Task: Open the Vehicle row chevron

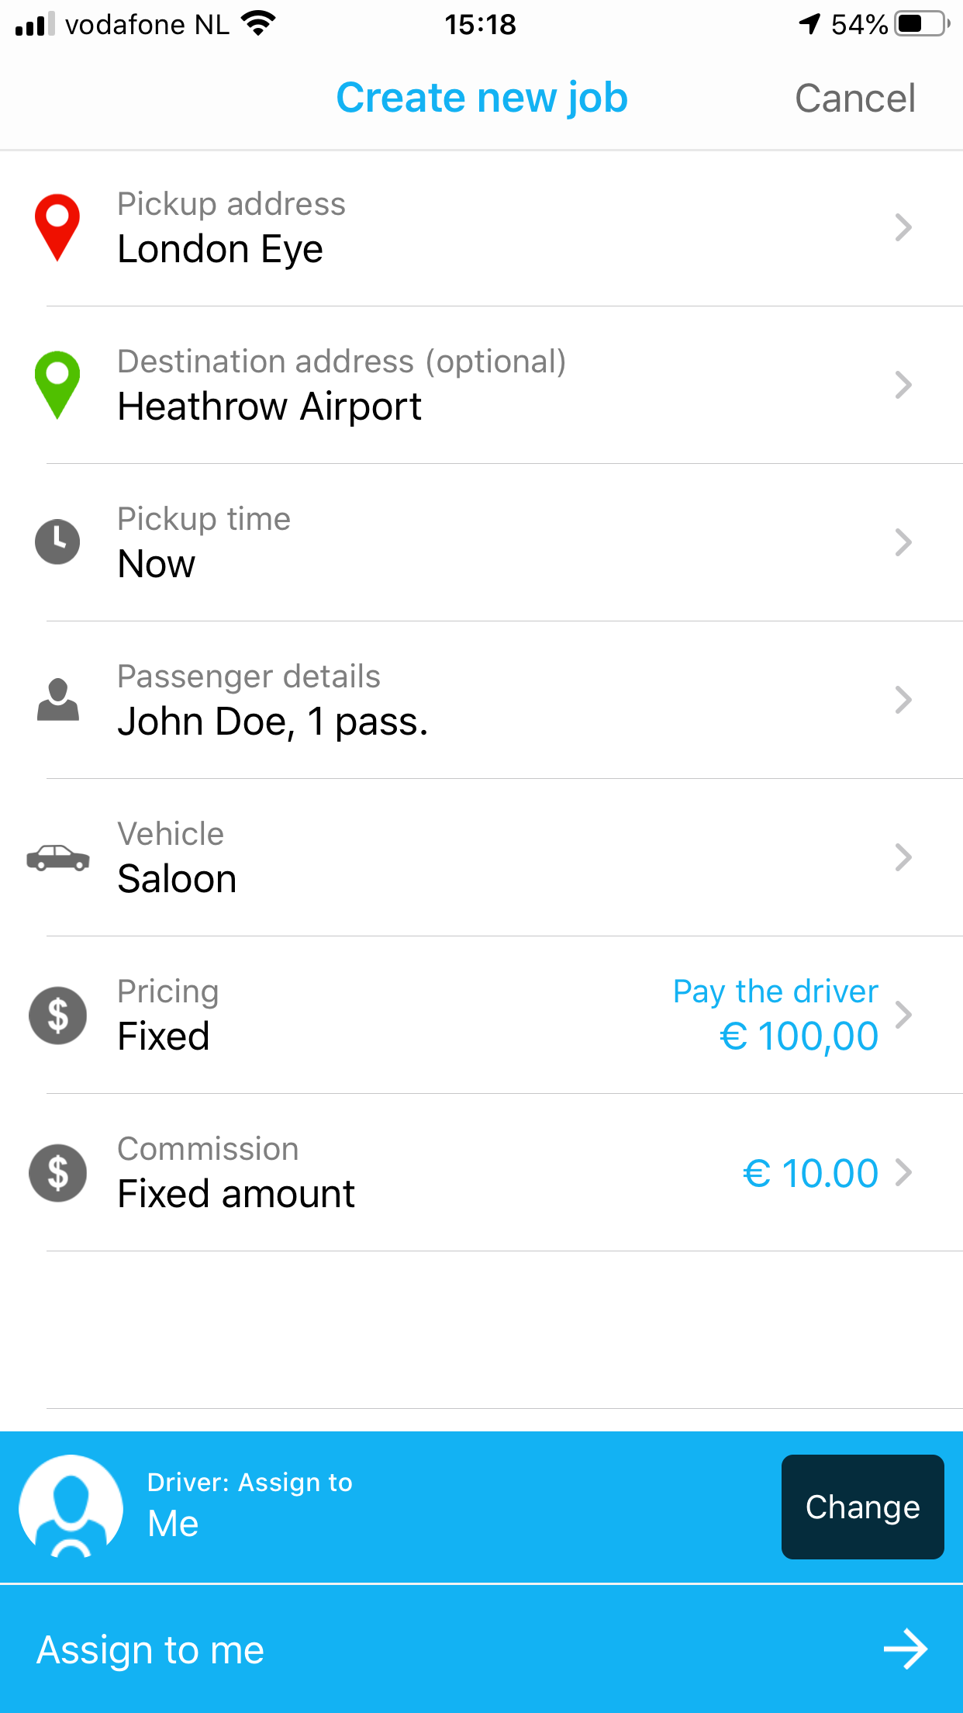Action: tap(903, 857)
